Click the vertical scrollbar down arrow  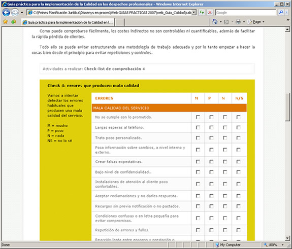[x=287, y=238]
